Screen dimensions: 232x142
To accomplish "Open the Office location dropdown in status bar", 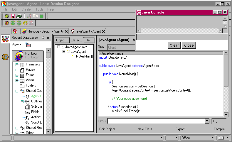I will (198, 138).
